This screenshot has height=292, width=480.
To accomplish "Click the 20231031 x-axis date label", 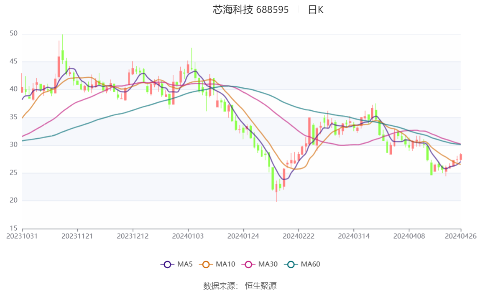I will point(22,236).
